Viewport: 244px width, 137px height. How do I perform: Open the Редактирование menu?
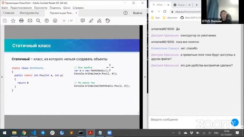[x=21, y=8]
